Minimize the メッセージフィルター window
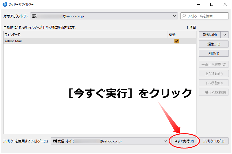The width and height of the screenshot is (232, 154). pyautogui.click(x=199, y=4)
